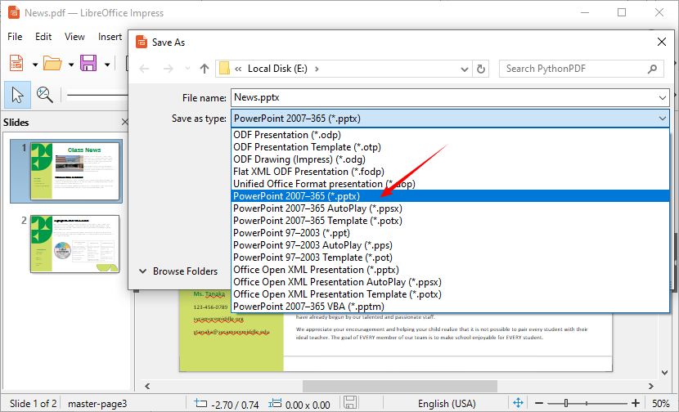Toggle Browse Folders expander
Viewport: 679px width, 412px height.
click(x=178, y=271)
